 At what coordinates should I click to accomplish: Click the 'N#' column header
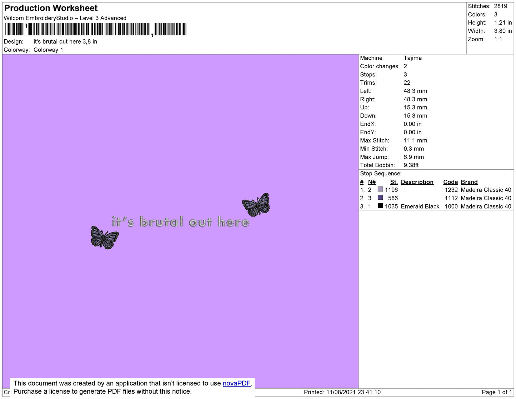tap(372, 182)
